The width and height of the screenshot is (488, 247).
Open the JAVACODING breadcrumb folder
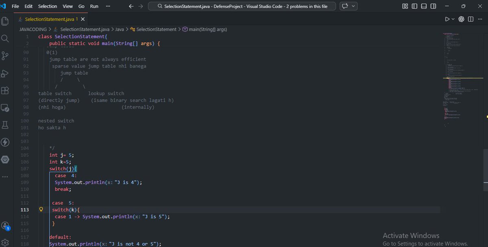pyautogui.click(x=33, y=29)
